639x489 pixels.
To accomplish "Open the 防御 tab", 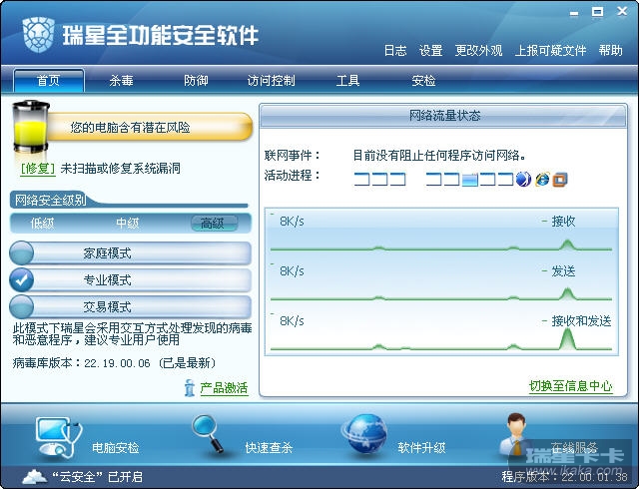I will pyautogui.click(x=196, y=80).
